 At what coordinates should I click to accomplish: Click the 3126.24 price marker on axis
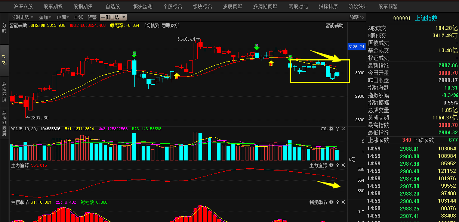pos(356,47)
